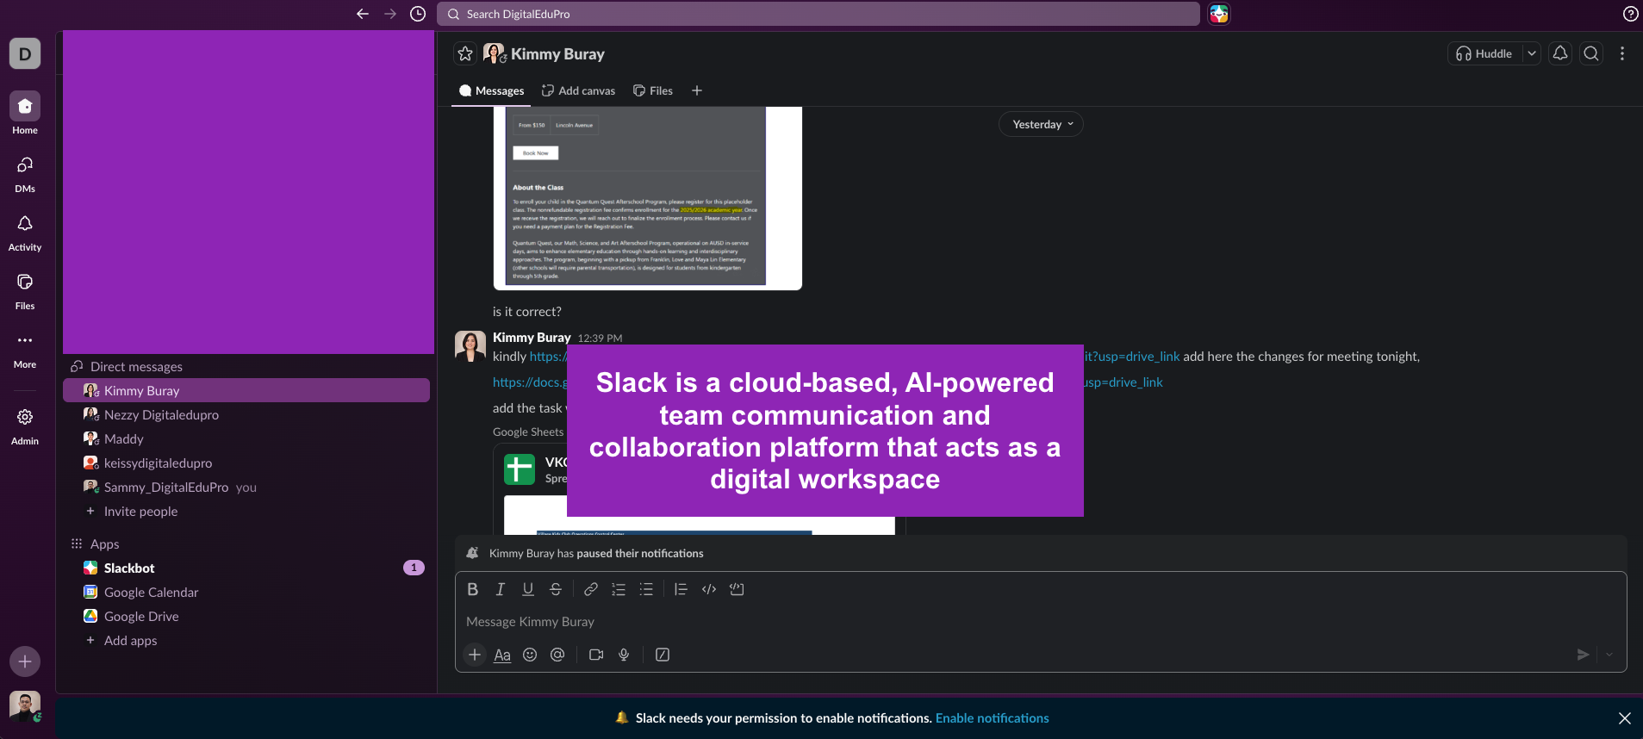
Task: Open the More menu in the sidebar
Action: pyautogui.click(x=25, y=349)
